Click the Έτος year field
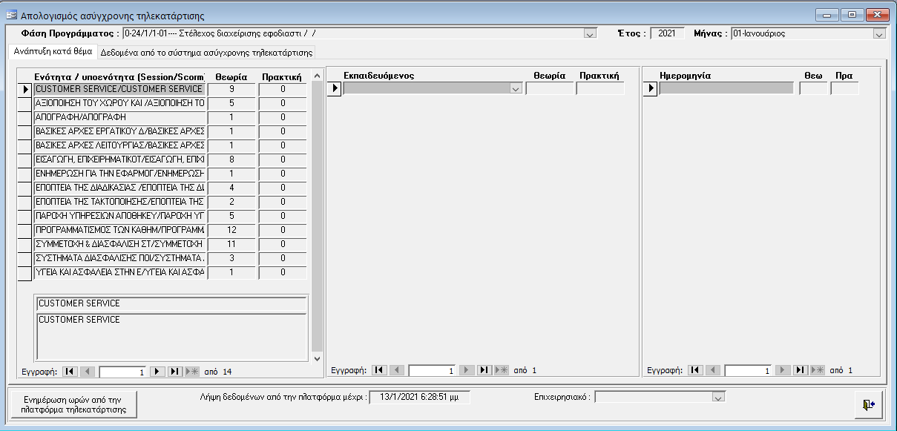897x431 pixels. tap(666, 33)
